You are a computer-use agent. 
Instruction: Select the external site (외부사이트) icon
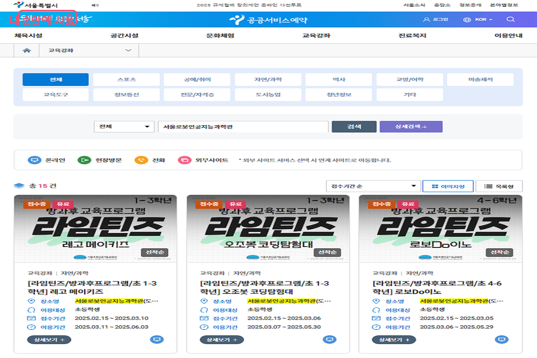coord(184,160)
